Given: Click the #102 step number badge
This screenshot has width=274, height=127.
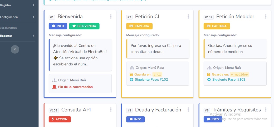Looking at the screenshot, I should (209, 17).
